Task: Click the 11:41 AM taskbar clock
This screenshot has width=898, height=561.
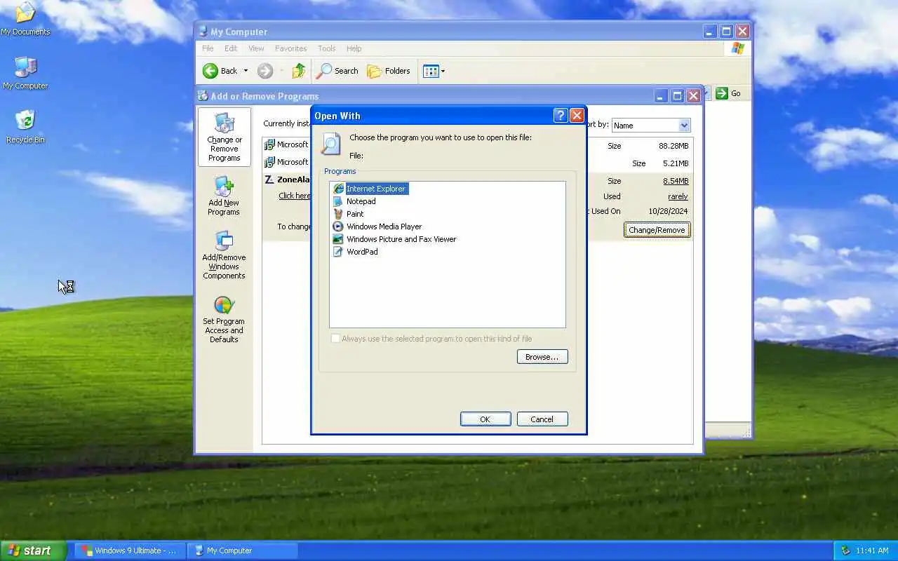Action: pos(872,551)
